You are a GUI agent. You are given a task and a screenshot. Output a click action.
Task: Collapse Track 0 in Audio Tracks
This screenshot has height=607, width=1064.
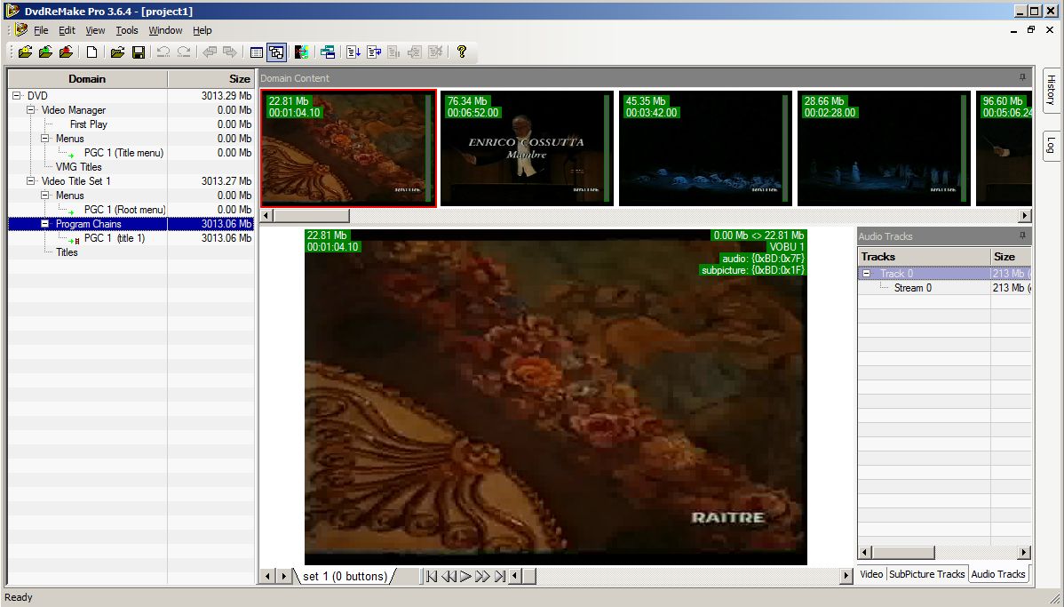867,274
